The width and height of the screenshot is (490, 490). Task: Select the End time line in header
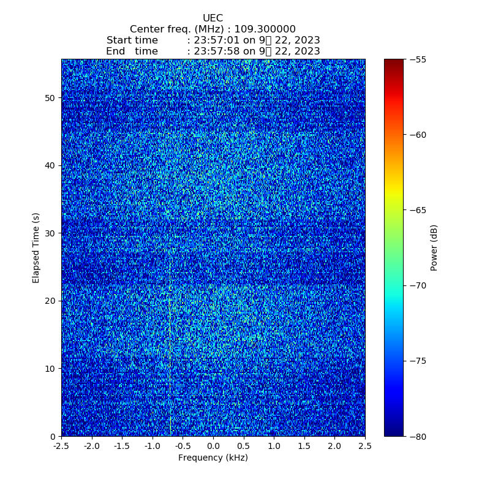pos(213,51)
